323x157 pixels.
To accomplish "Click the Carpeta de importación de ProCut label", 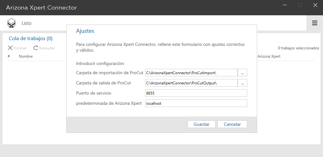I will (x=109, y=73).
